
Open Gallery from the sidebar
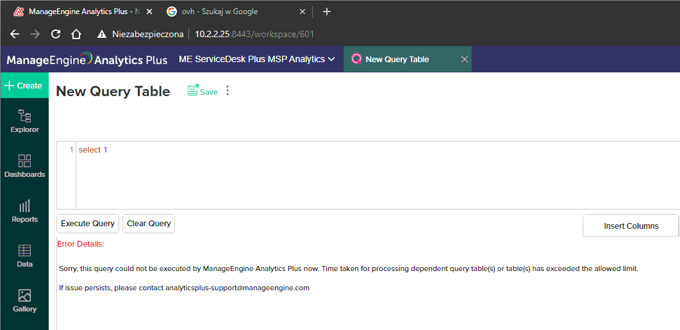tap(24, 301)
